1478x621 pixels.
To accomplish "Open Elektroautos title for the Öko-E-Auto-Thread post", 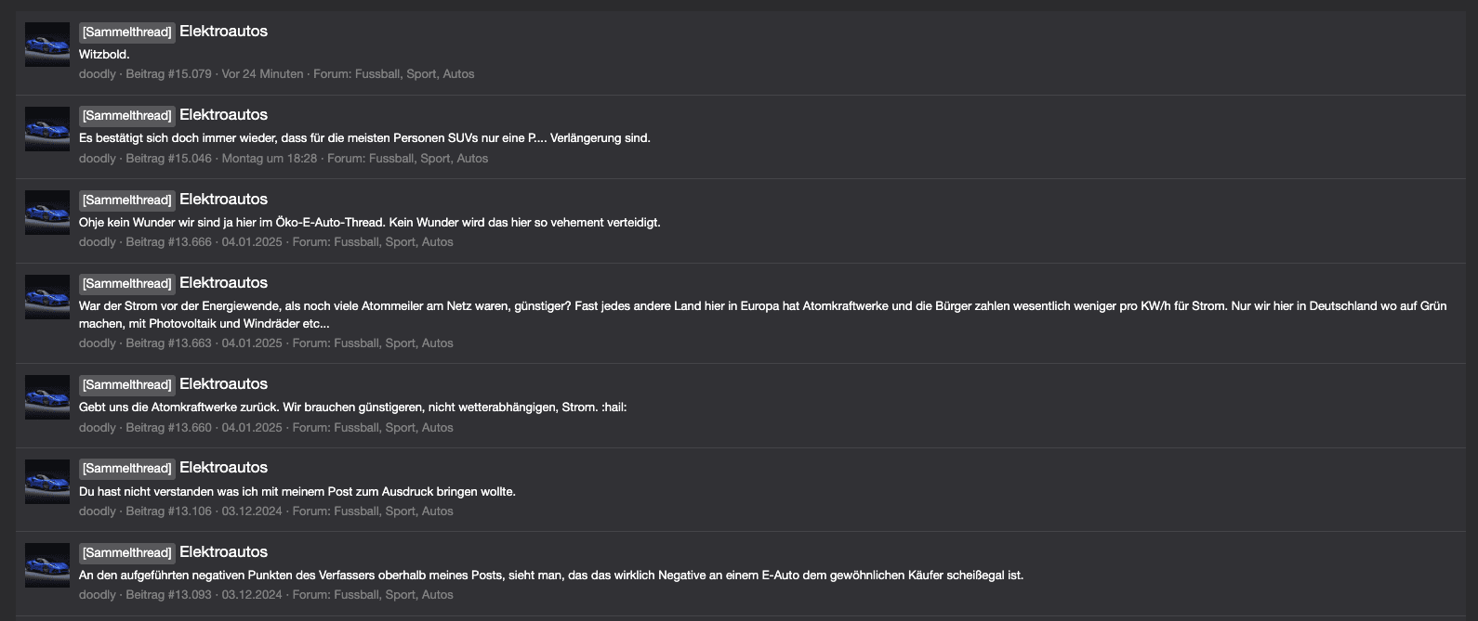I will point(223,200).
